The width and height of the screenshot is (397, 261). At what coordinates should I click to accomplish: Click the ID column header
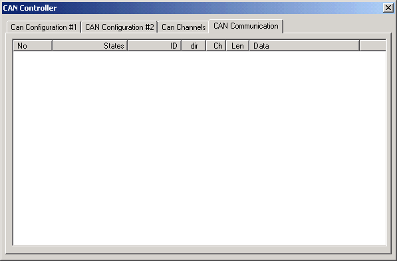pyautogui.click(x=154, y=46)
